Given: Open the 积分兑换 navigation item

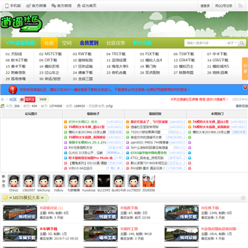Looking at the screenshot, I should [143, 43].
